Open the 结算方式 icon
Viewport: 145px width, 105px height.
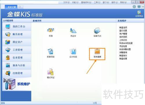pyautogui.click(x=97, y=33)
